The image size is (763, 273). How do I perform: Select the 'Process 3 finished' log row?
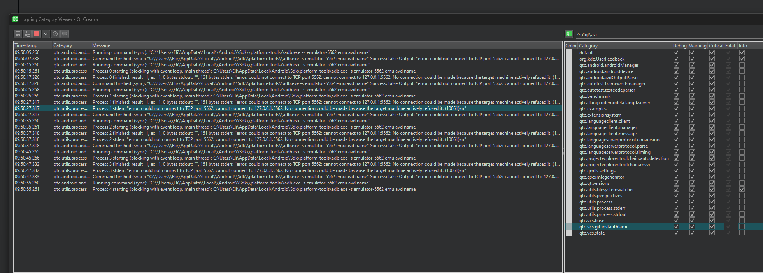(x=288, y=164)
